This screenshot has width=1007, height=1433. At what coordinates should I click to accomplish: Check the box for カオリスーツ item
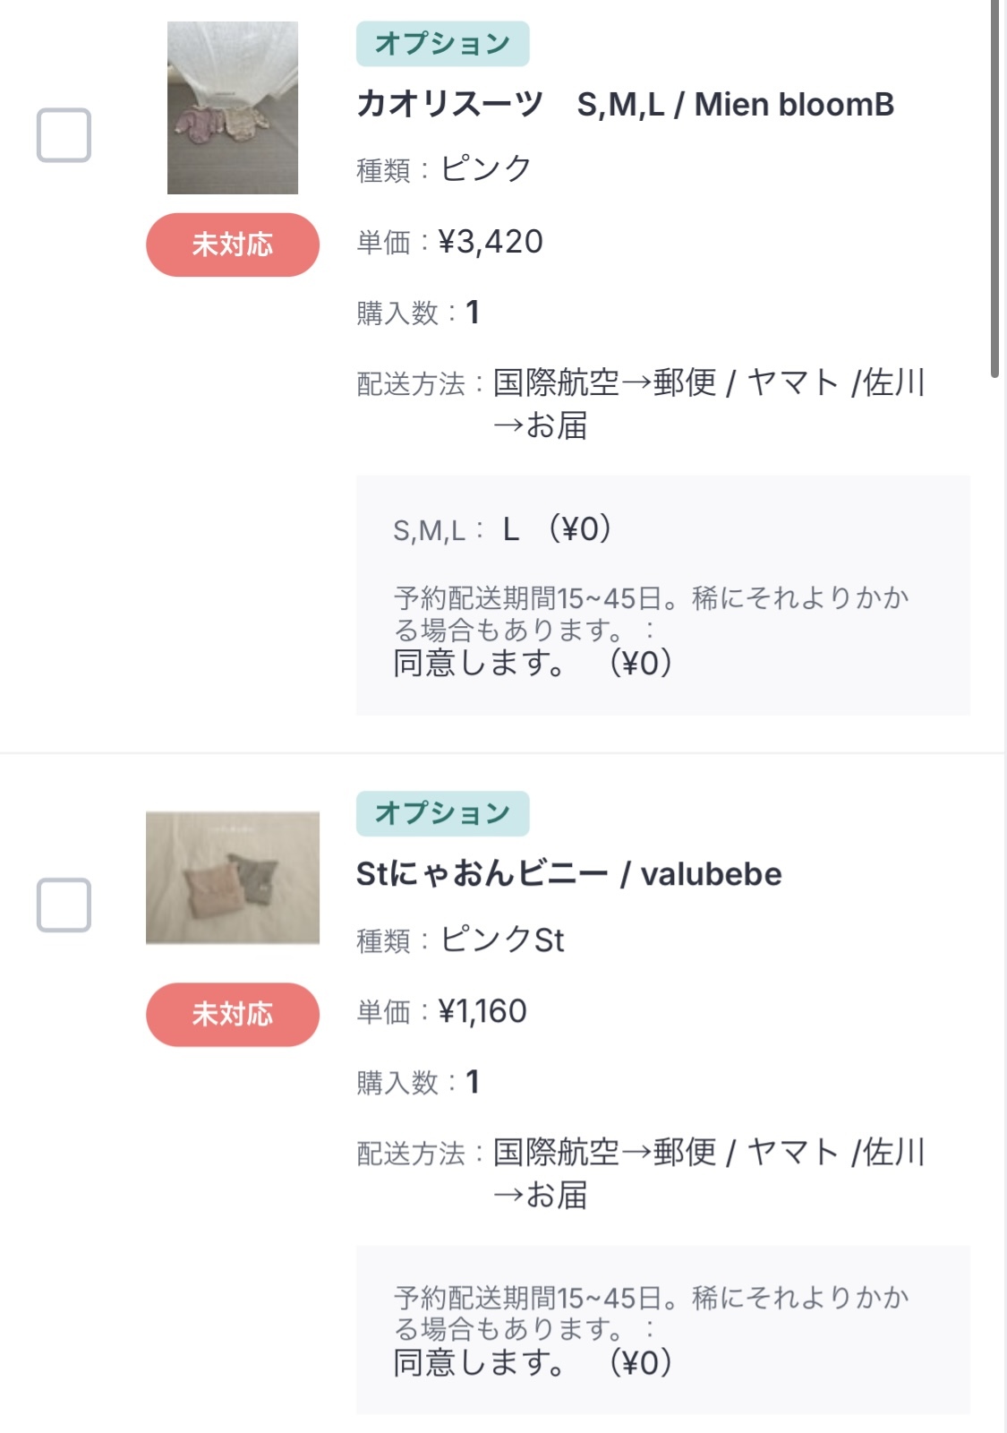click(x=64, y=135)
